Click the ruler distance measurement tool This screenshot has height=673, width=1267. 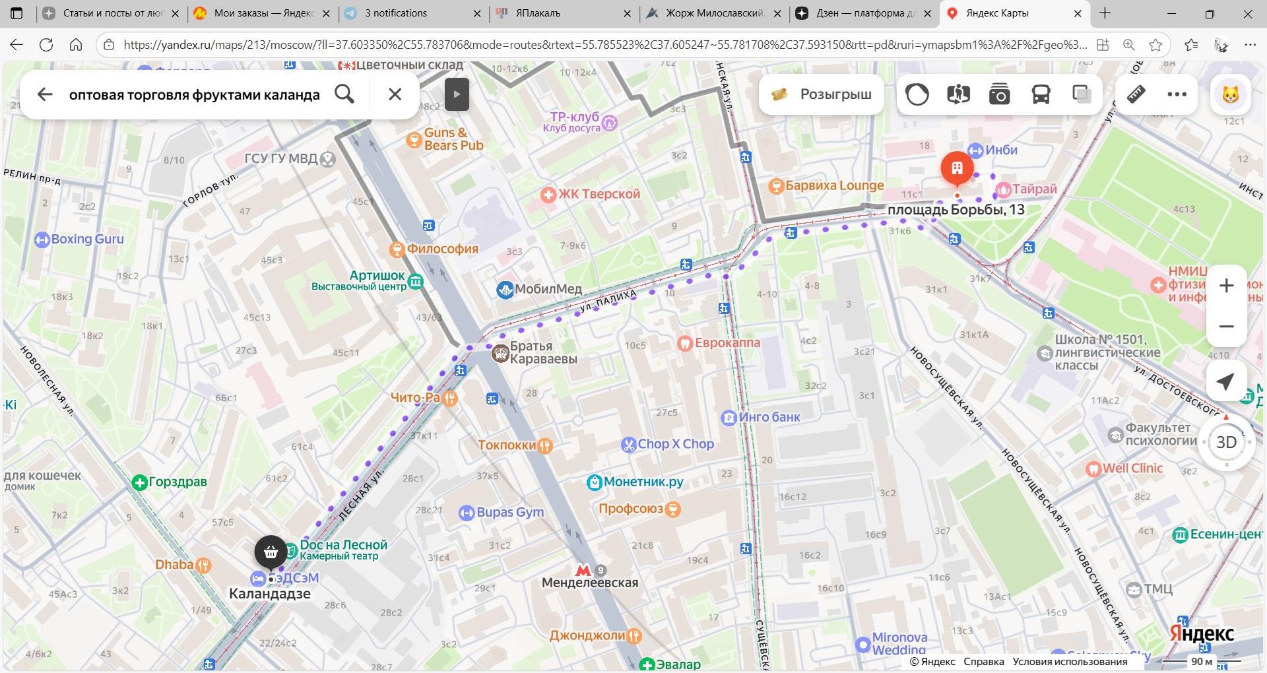click(1136, 94)
